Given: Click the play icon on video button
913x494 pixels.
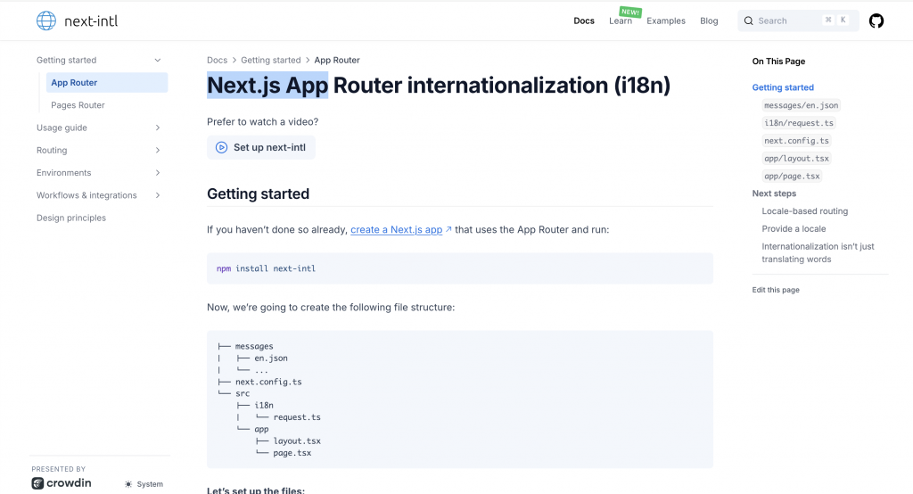Looking at the screenshot, I should click(221, 147).
